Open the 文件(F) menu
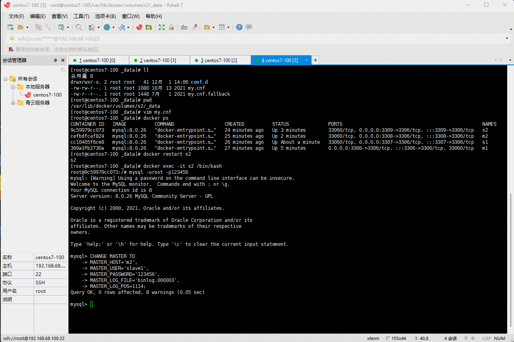Viewport: 514px width, 342px height. (x=16, y=16)
